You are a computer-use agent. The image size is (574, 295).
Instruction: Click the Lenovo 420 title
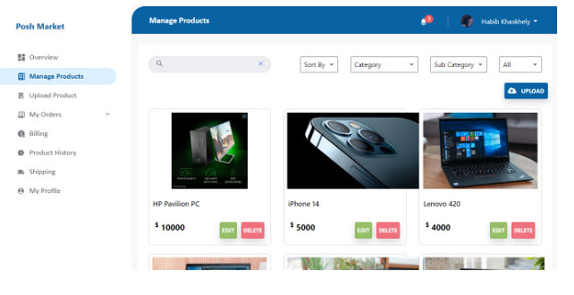pyautogui.click(x=442, y=204)
